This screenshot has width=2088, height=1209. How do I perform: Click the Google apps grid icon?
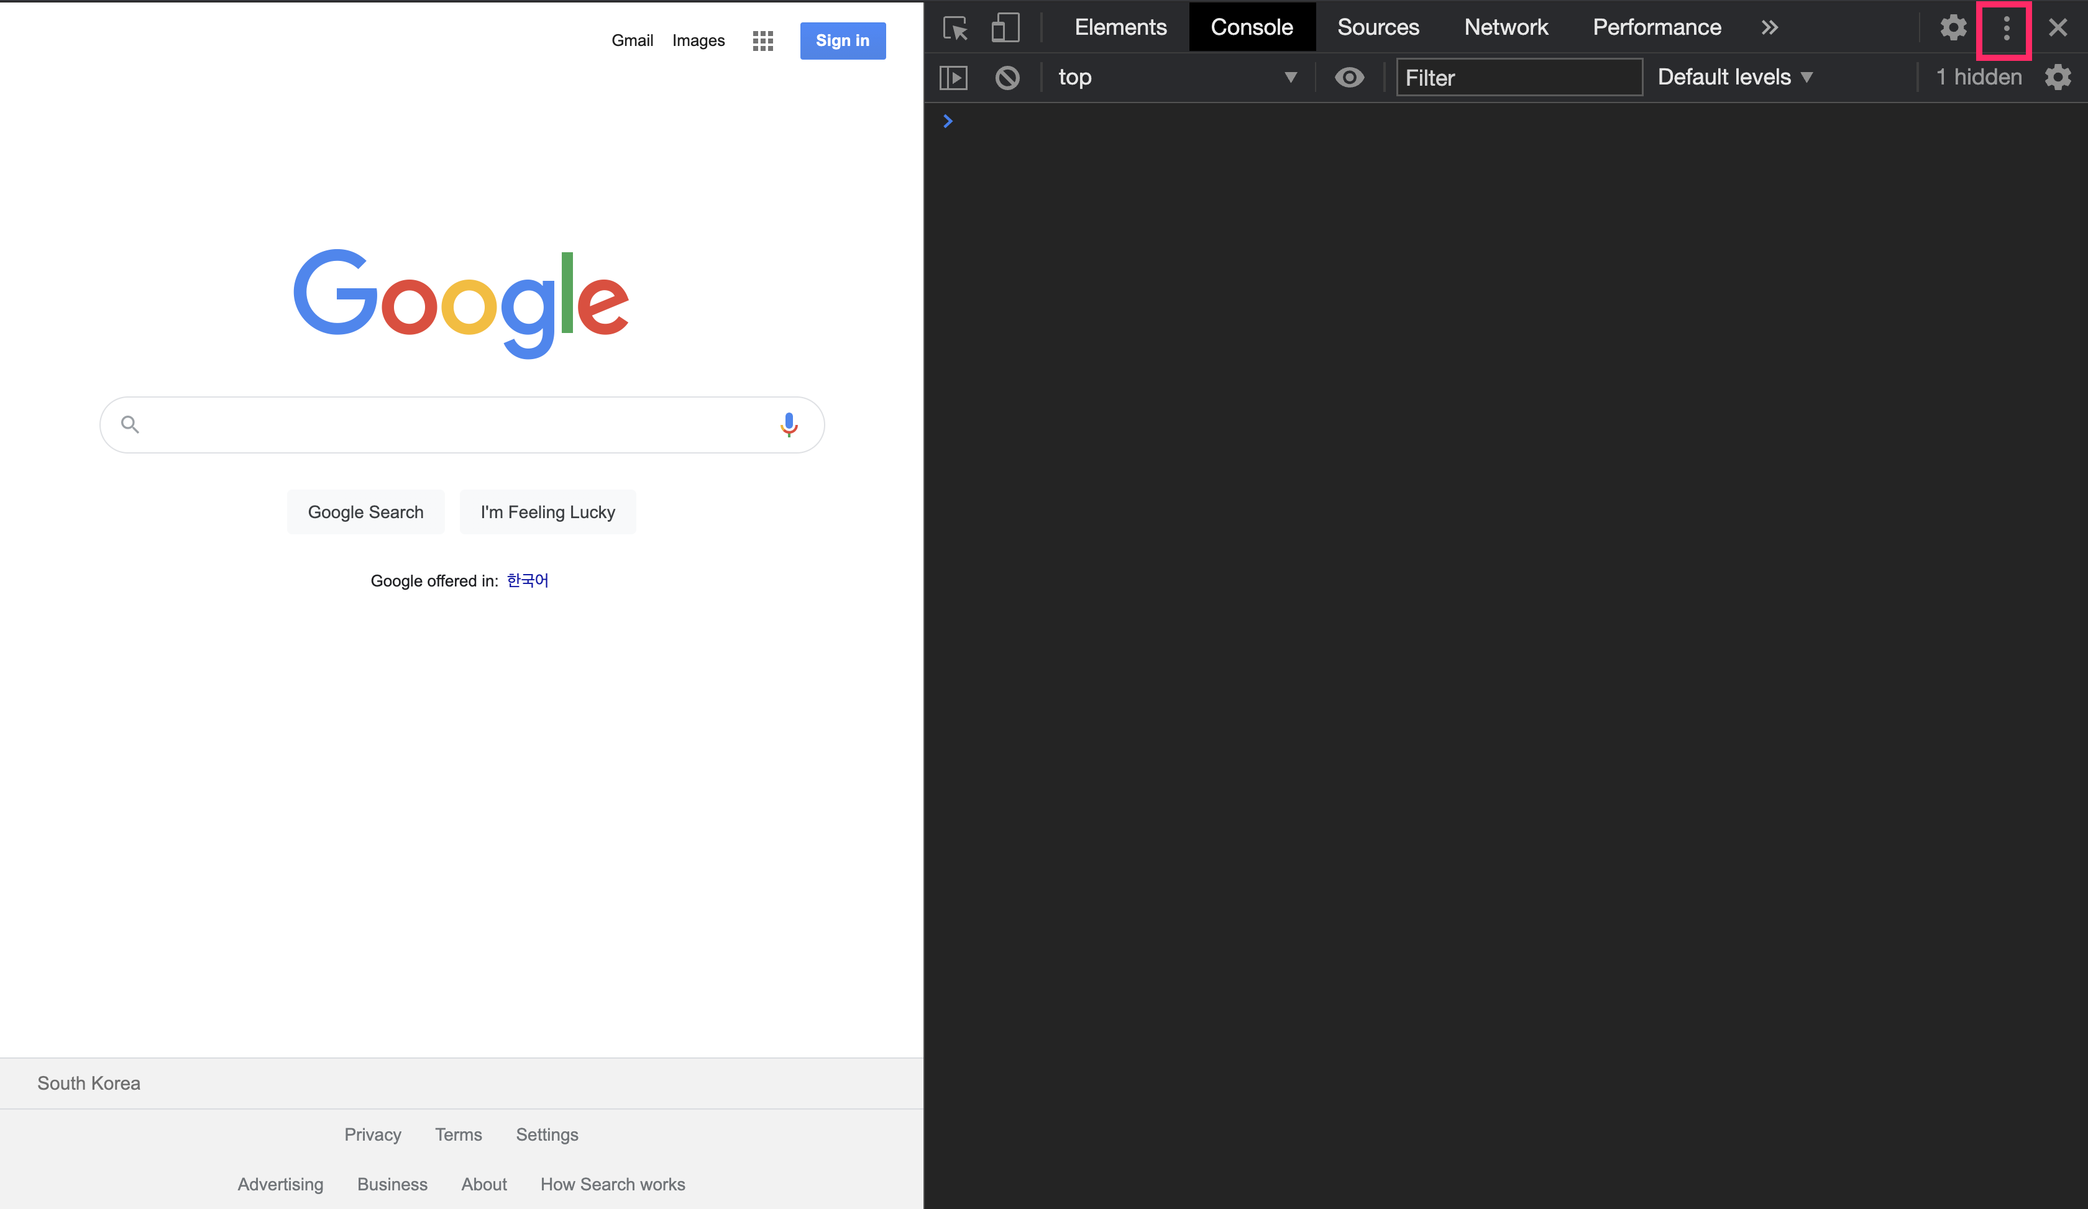coord(762,40)
